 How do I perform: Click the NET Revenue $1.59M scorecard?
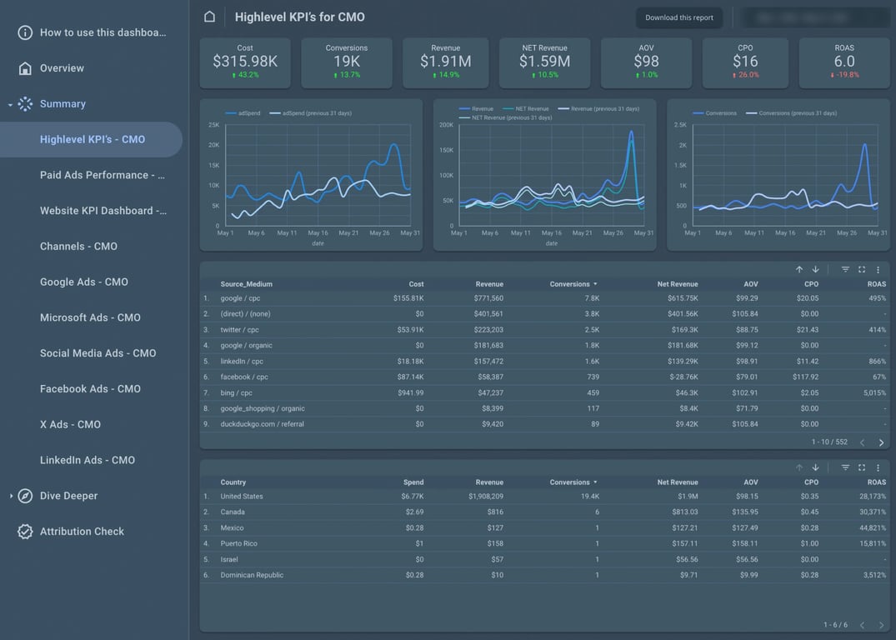point(544,62)
